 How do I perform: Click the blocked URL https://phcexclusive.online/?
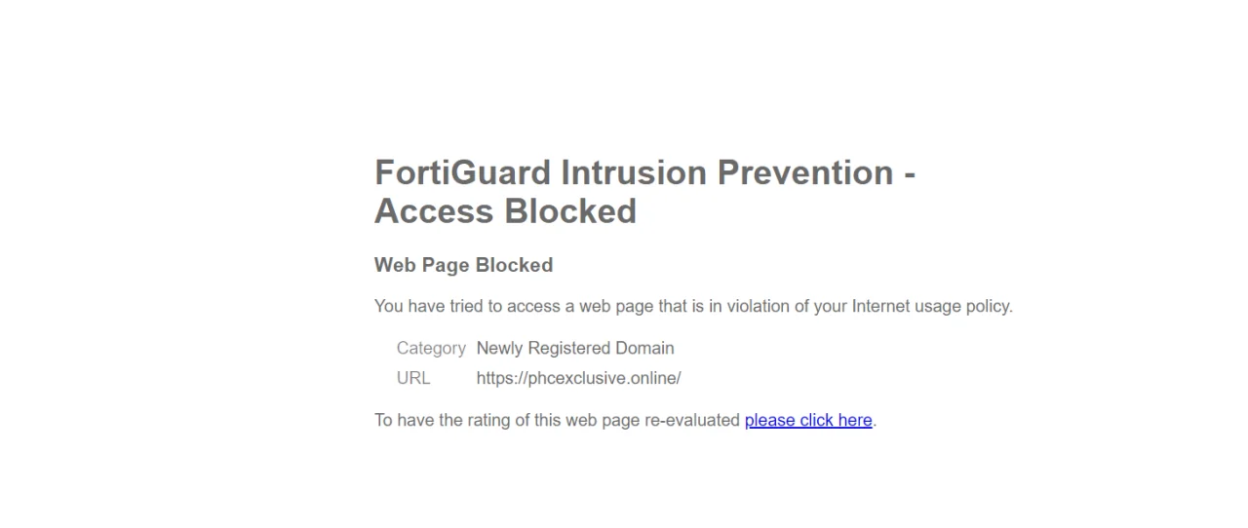click(578, 378)
